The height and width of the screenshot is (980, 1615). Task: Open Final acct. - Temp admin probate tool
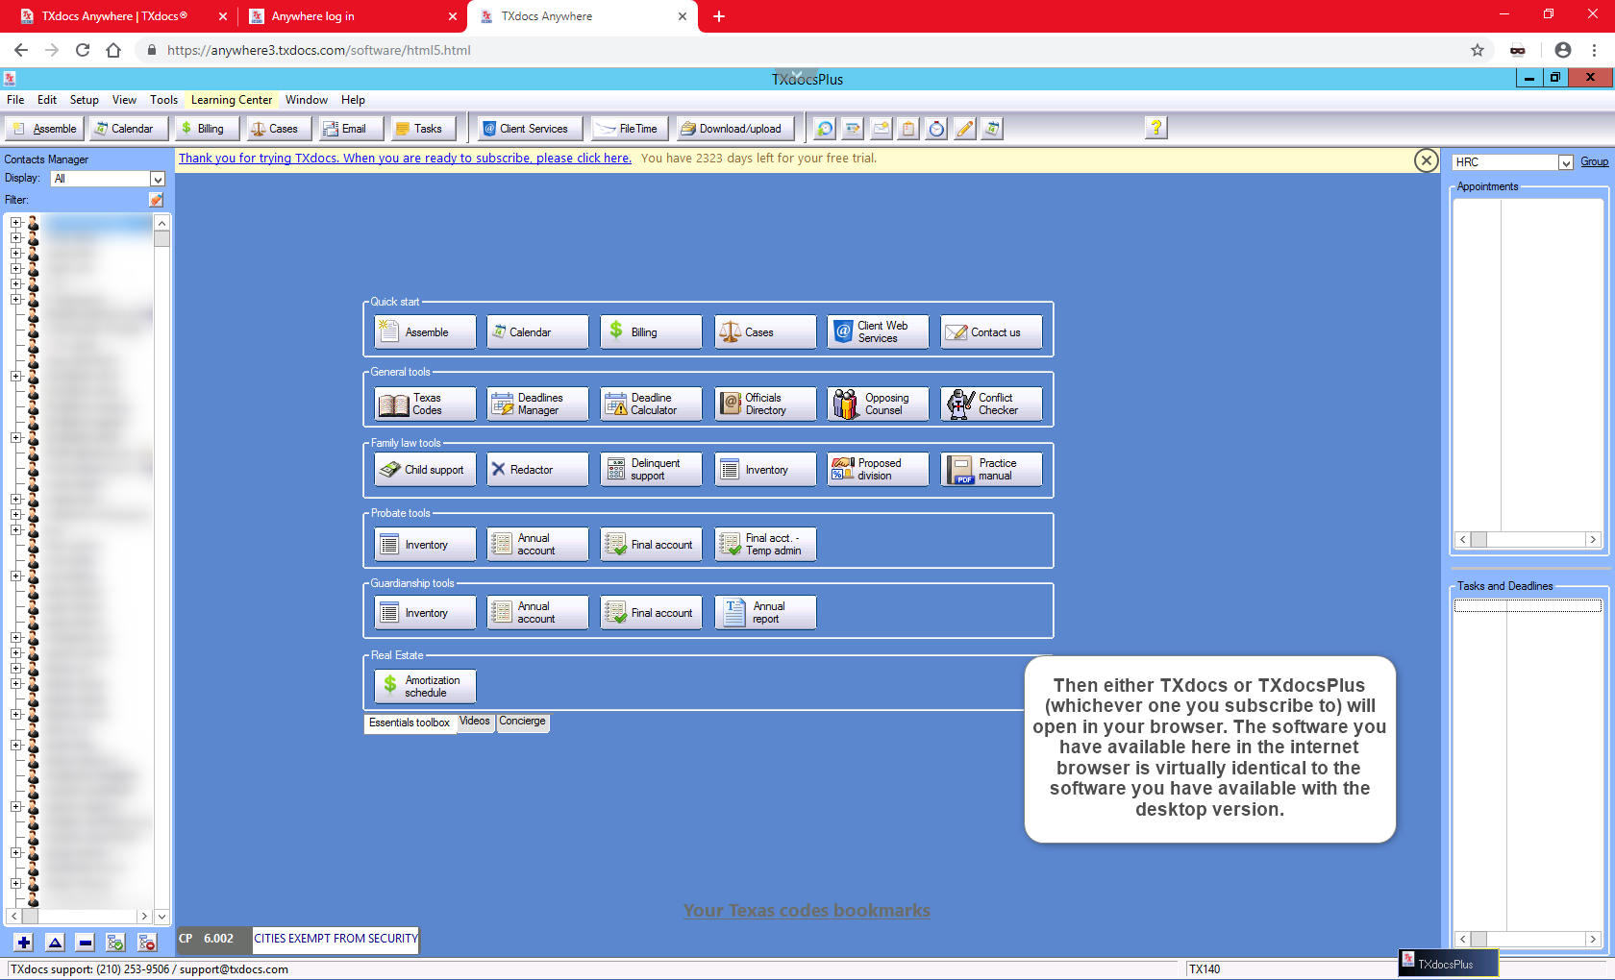[x=765, y=544]
